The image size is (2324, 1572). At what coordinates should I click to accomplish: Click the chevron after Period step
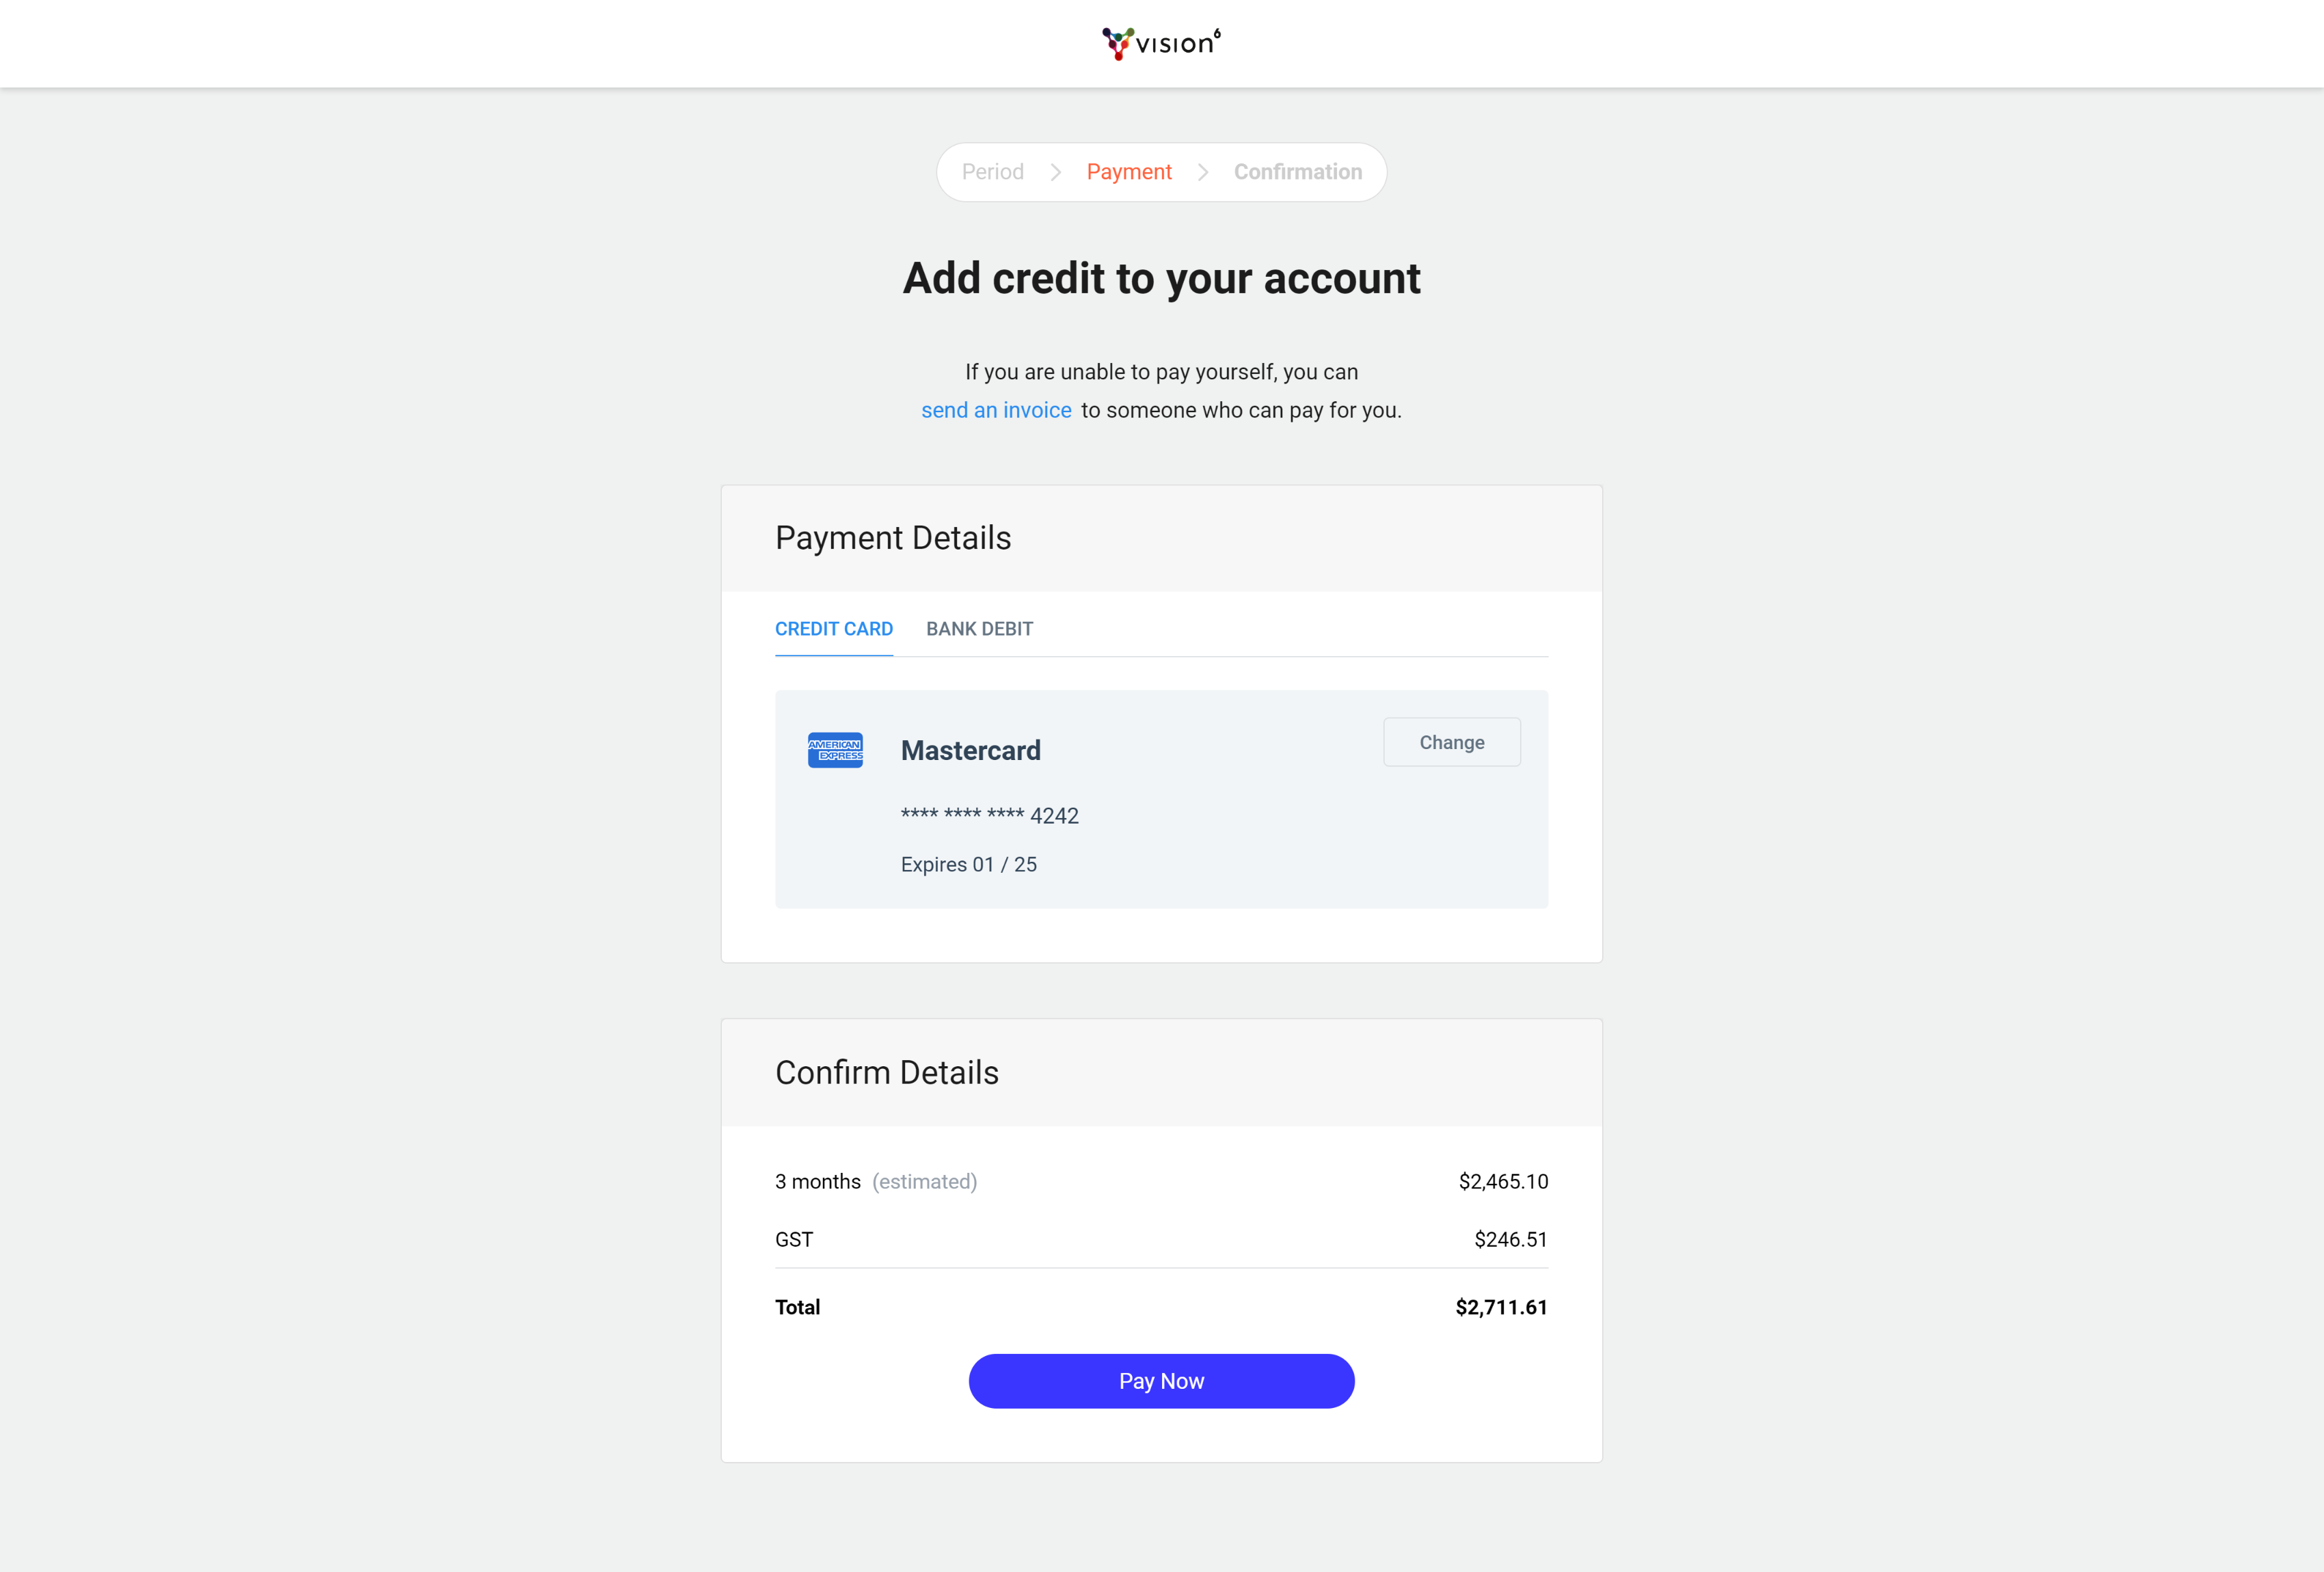[1055, 172]
